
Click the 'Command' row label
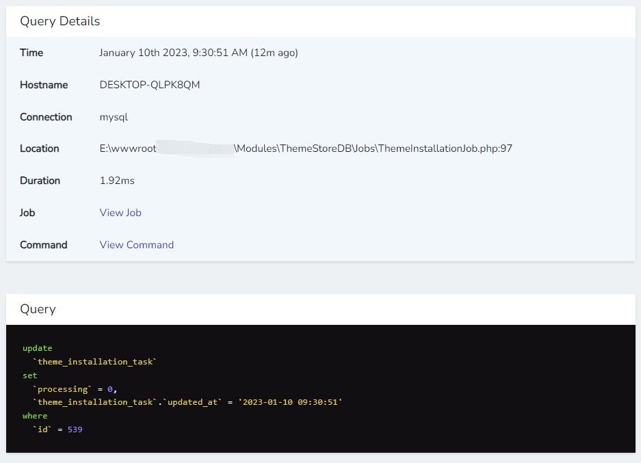[43, 245]
